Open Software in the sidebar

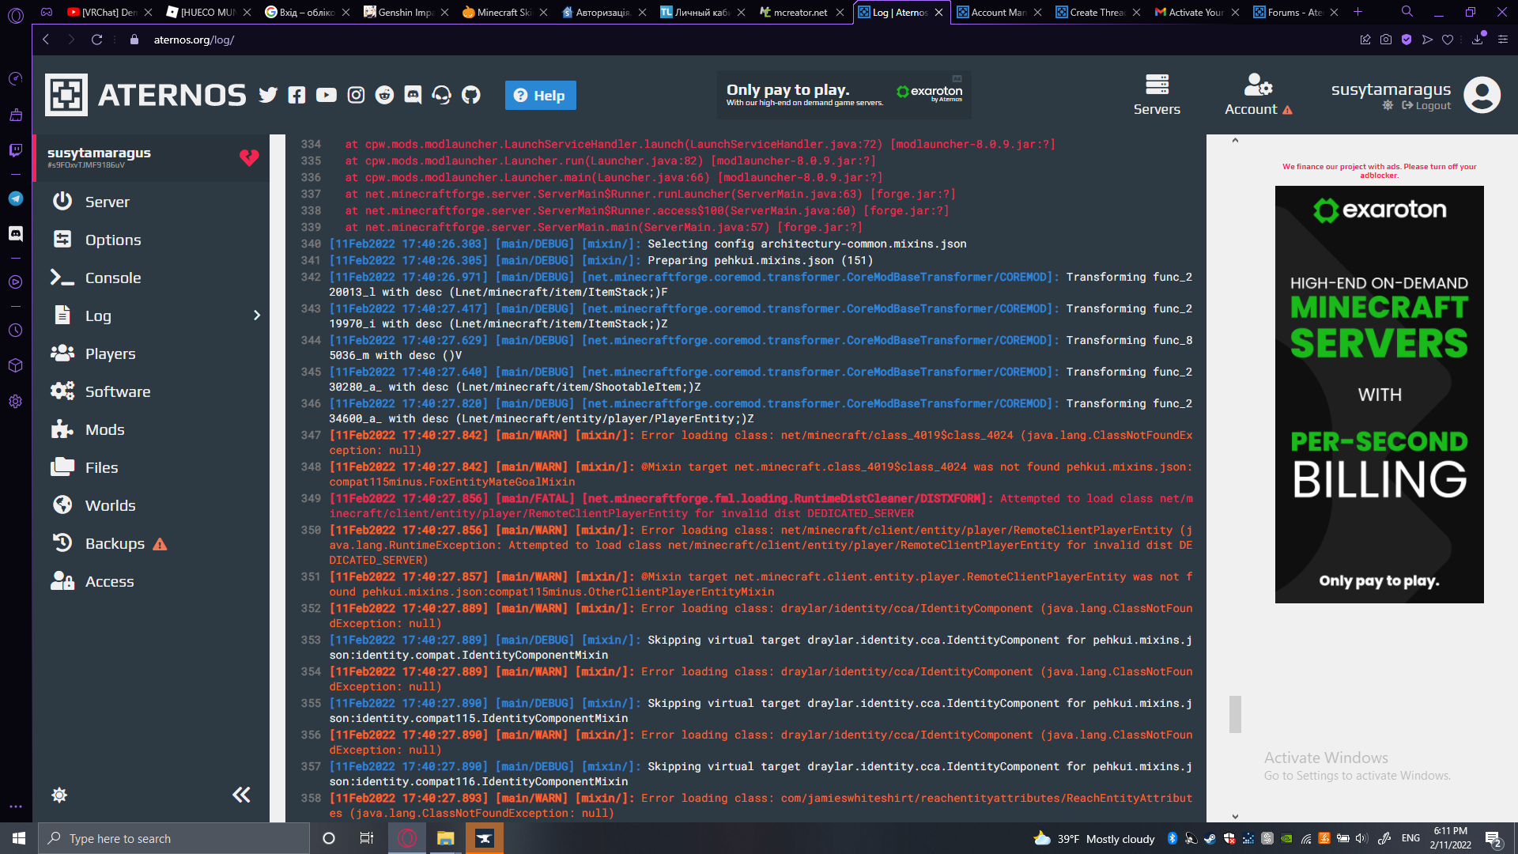point(151,391)
